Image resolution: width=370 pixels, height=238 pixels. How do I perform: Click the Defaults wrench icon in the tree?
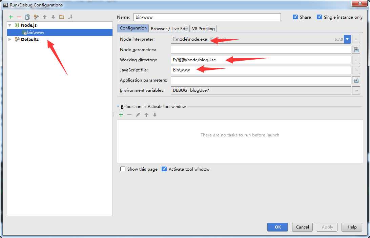[17, 39]
